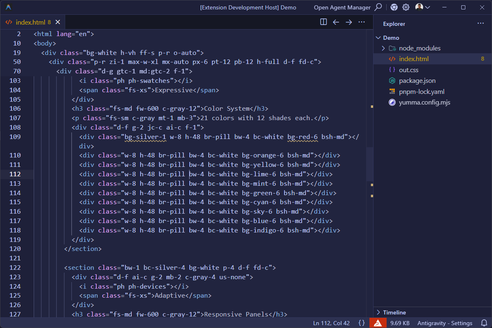Screen dimensions: 492x328
Task: Open the Chrome browser icon in title bar
Action: 394,7
